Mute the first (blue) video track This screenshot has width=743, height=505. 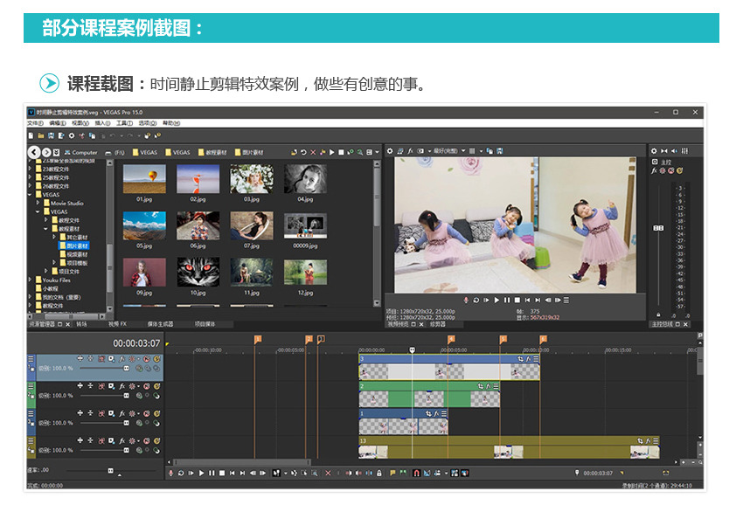147,359
